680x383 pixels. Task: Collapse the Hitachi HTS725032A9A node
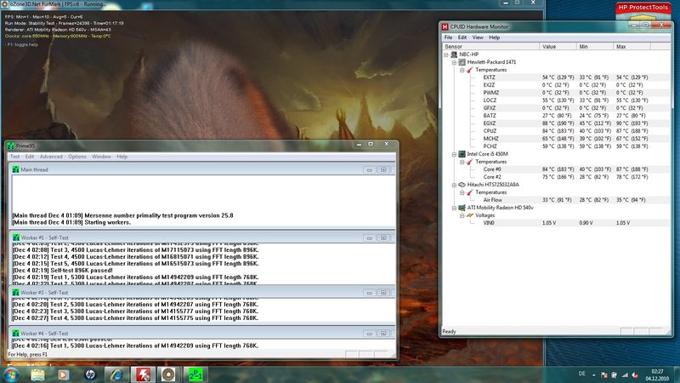pyautogui.click(x=454, y=185)
